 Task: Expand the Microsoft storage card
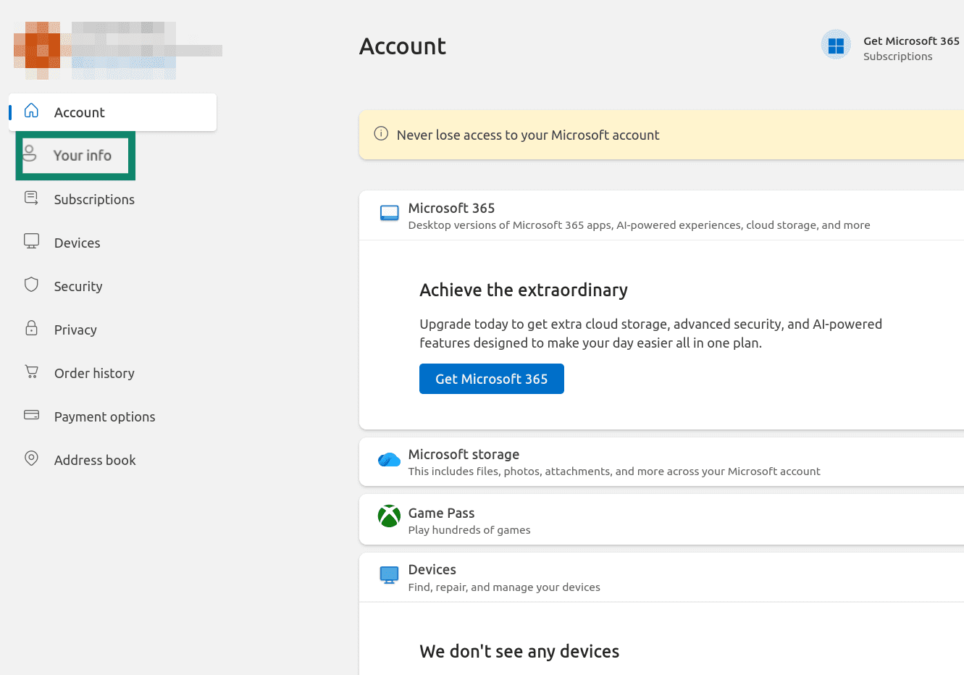(661, 461)
